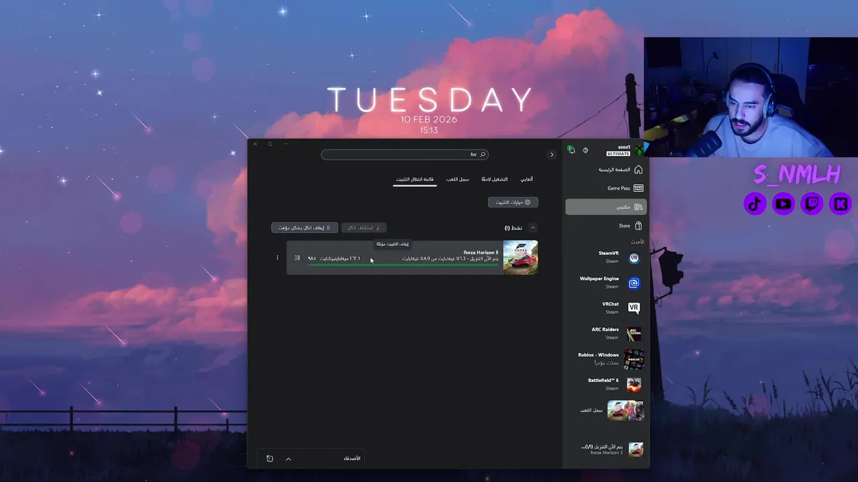858x482 pixels.
Task: Open play history (سجل اللعب) thumbnail
Action: tap(625, 410)
